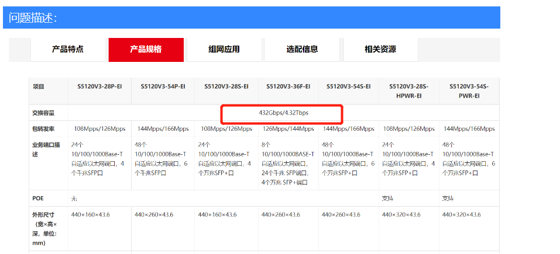
Task: Click the POE row label
Action: 38,199
